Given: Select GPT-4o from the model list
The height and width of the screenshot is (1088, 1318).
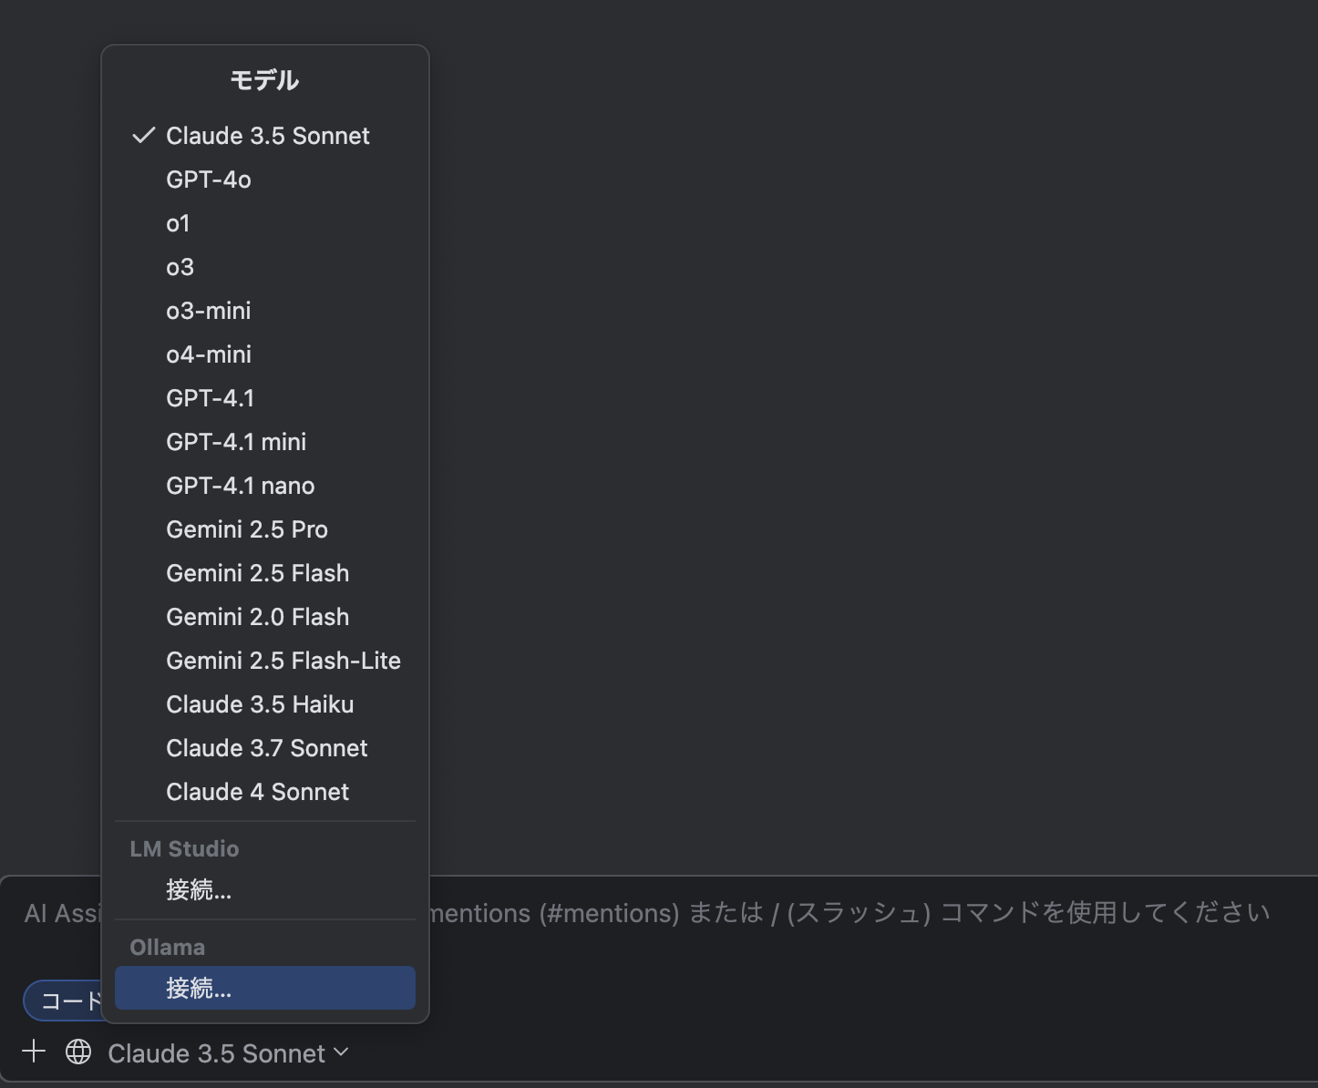Looking at the screenshot, I should [208, 179].
